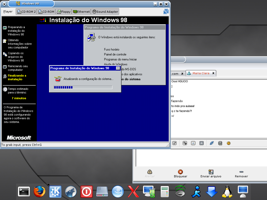Launch the calculator from the dock
This screenshot has width=267, height=200.
pyautogui.click(x=165, y=191)
